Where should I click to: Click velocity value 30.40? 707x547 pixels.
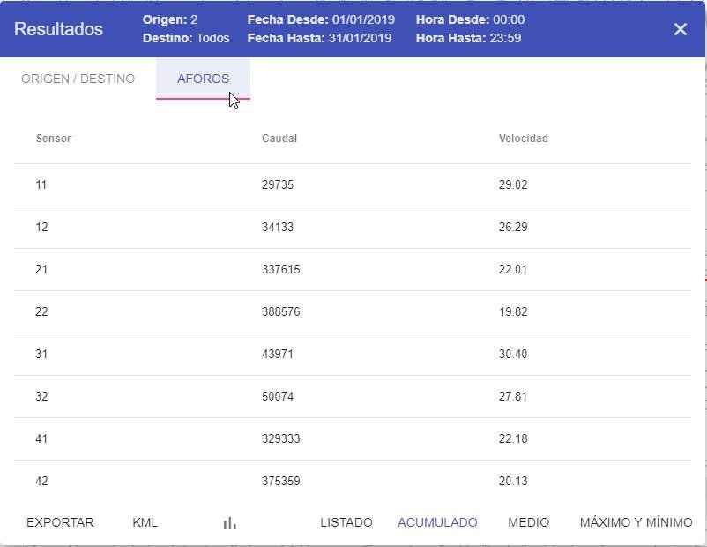[513, 355]
